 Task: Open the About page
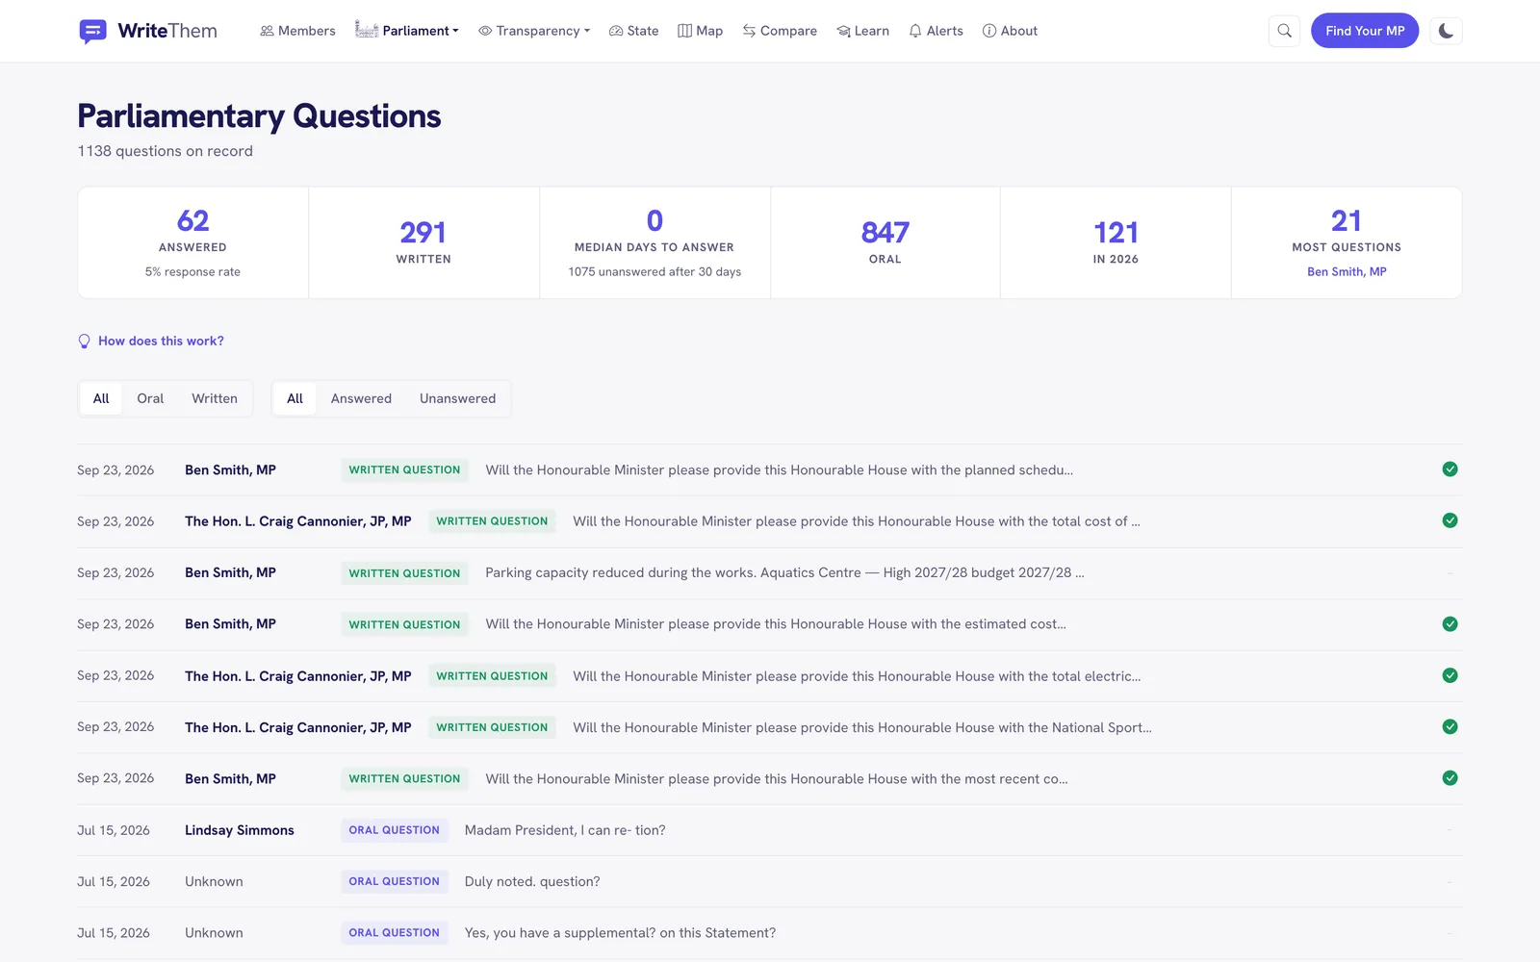(1010, 31)
